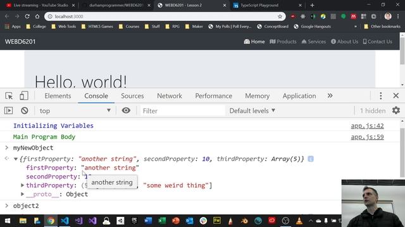The height and width of the screenshot is (227, 405).
Task: Open Chrome three-dot menu
Action: coord(398,16)
